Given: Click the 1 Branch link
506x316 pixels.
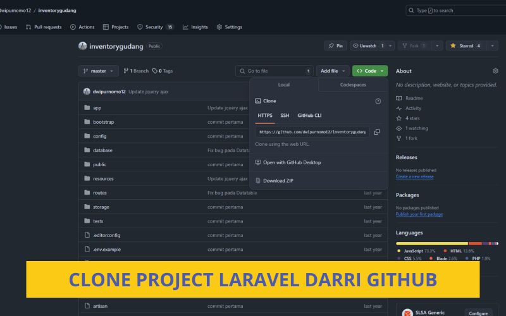Looking at the screenshot, I should pos(136,71).
